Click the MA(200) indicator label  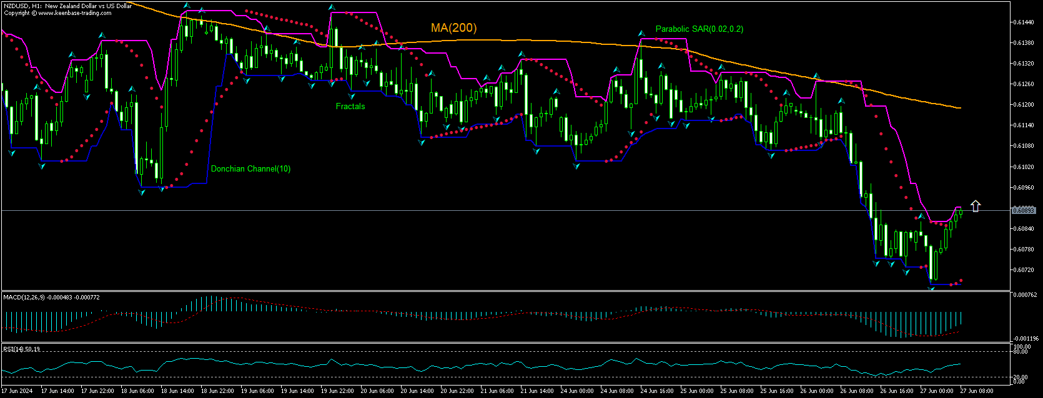(x=453, y=28)
